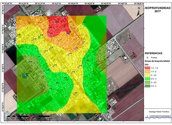172x125 pixels.
Task: Select the point marker labeled 1.6
Action: pos(73,30)
